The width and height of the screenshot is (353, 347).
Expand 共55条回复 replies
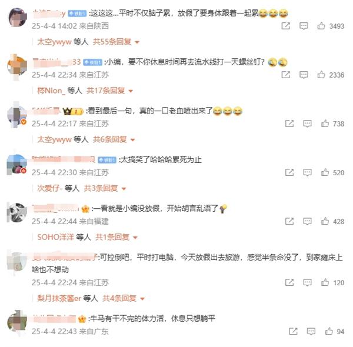pyautogui.click(x=116, y=42)
